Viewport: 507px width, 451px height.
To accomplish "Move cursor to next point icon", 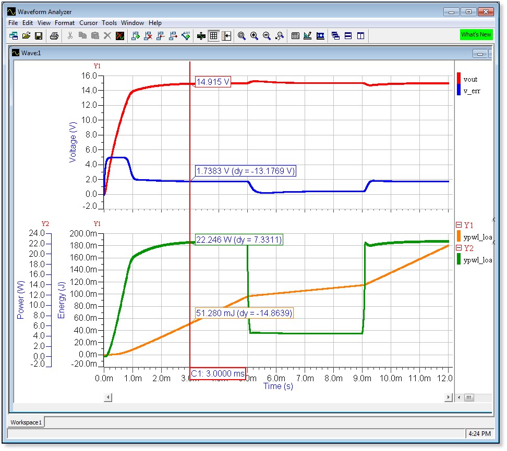I will pyautogui.click(x=173, y=36).
